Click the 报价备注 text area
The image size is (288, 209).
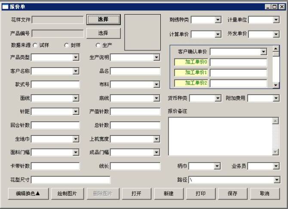[220, 136]
